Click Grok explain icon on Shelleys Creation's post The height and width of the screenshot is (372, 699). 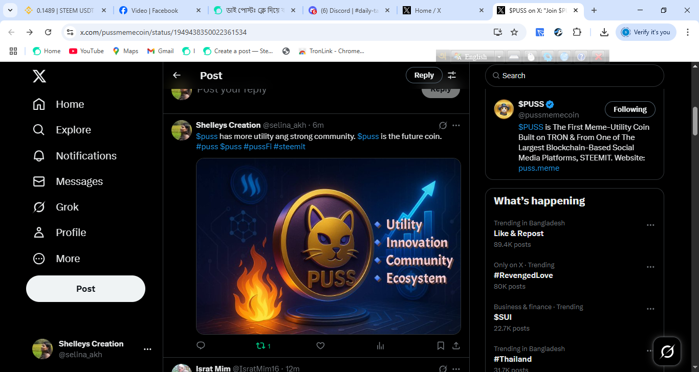click(x=443, y=125)
